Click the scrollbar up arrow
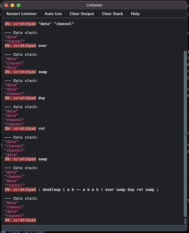The image size is (189, 233). click(x=185, y=220)
